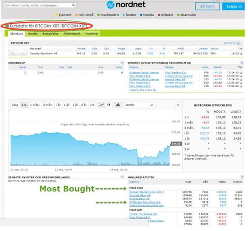Image resolution: width=248 pixels, height=231 pixels.
Task: Expand chart with right arrow button
Action: tap(178, 105)
